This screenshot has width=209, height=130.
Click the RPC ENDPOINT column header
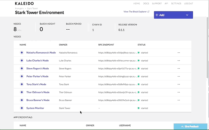pyautogui.click(x=106, y=45)
